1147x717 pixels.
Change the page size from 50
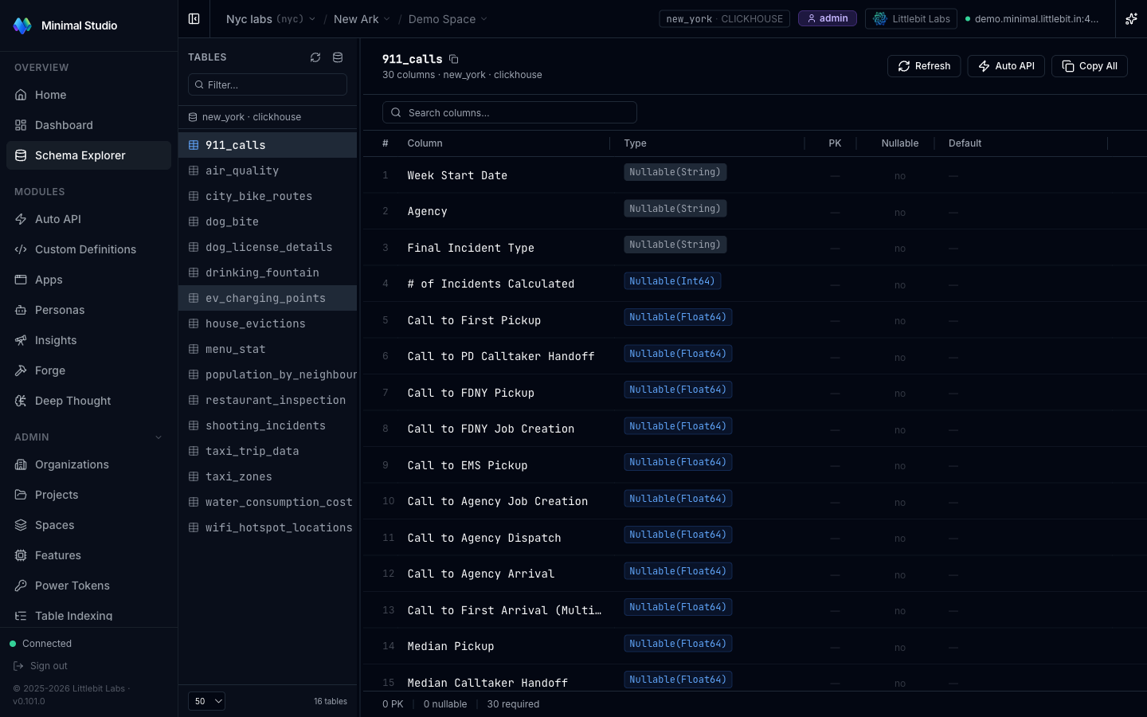click(206, 701)
